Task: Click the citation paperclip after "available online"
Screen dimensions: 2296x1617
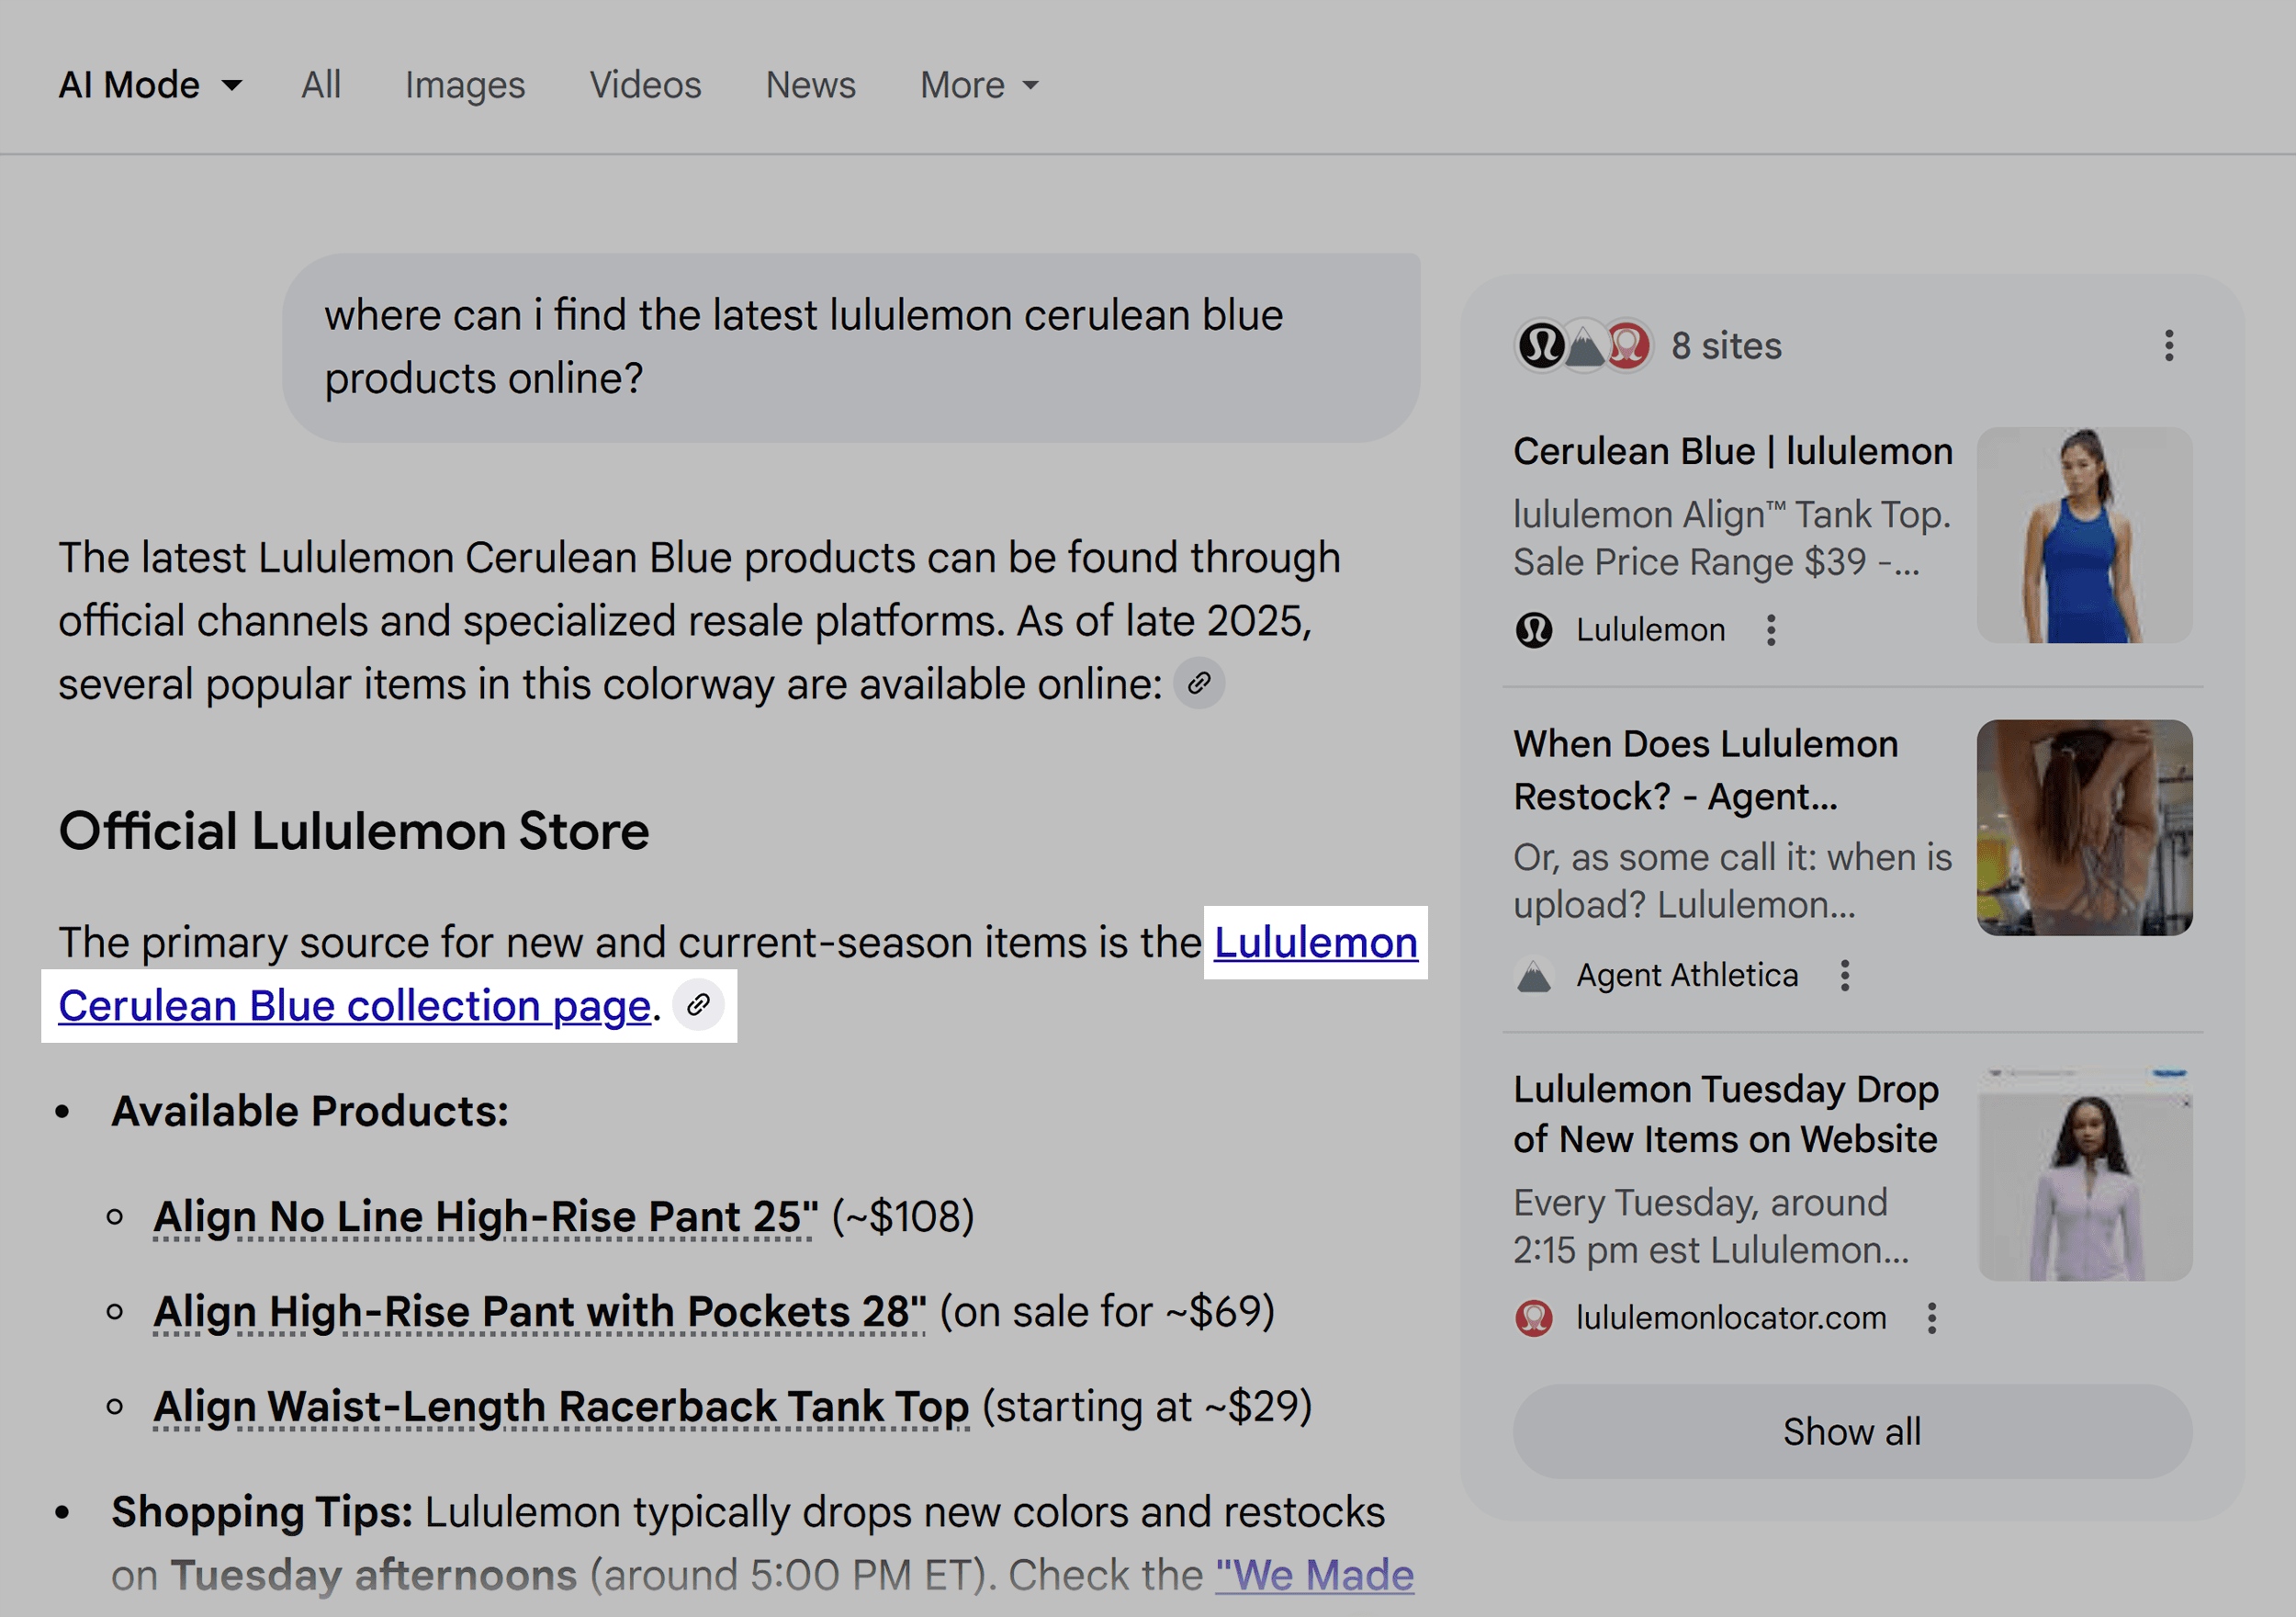Action: (x=1199, y=683)
